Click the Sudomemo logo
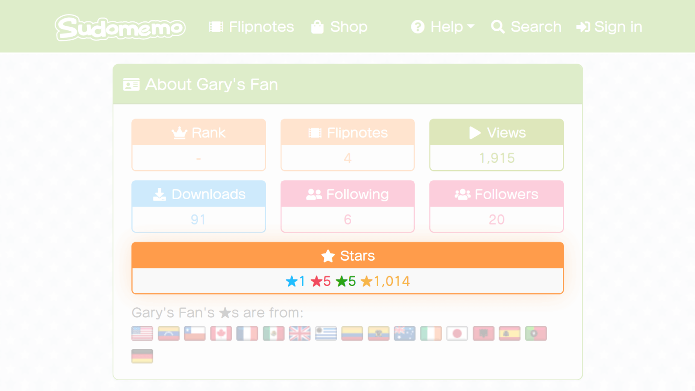This screenshot has height=391, width=695. coord(120,27)
